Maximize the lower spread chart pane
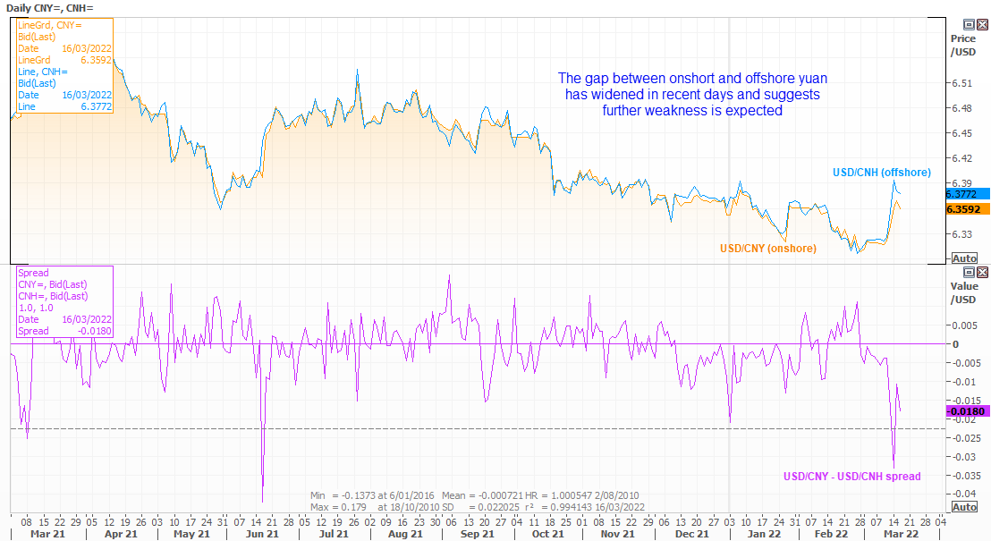The width and height of the screenshot is (991, 541). click(x=969, y=272)
